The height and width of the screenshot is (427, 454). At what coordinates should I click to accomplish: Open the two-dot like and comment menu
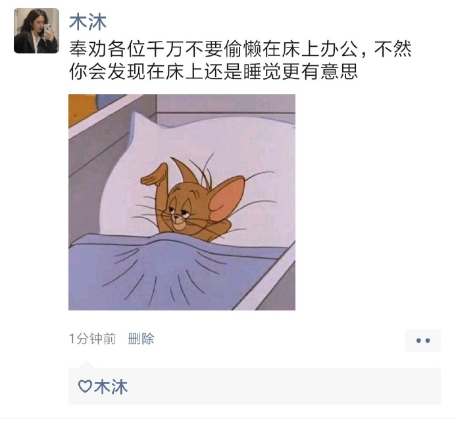(422, 340)
